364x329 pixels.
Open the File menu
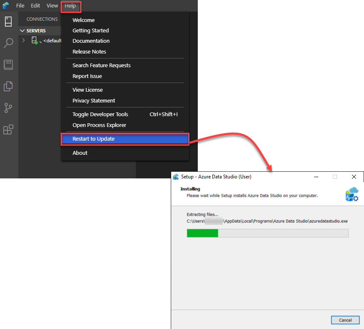(x=20, y=5)
